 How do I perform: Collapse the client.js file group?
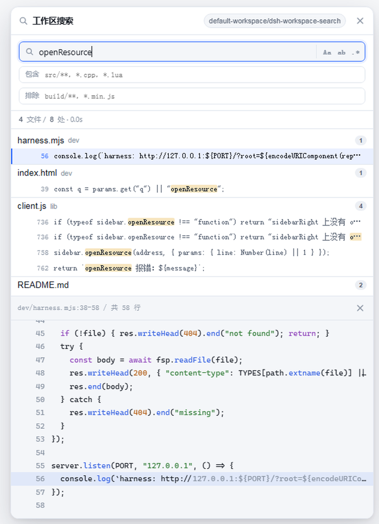192,206
